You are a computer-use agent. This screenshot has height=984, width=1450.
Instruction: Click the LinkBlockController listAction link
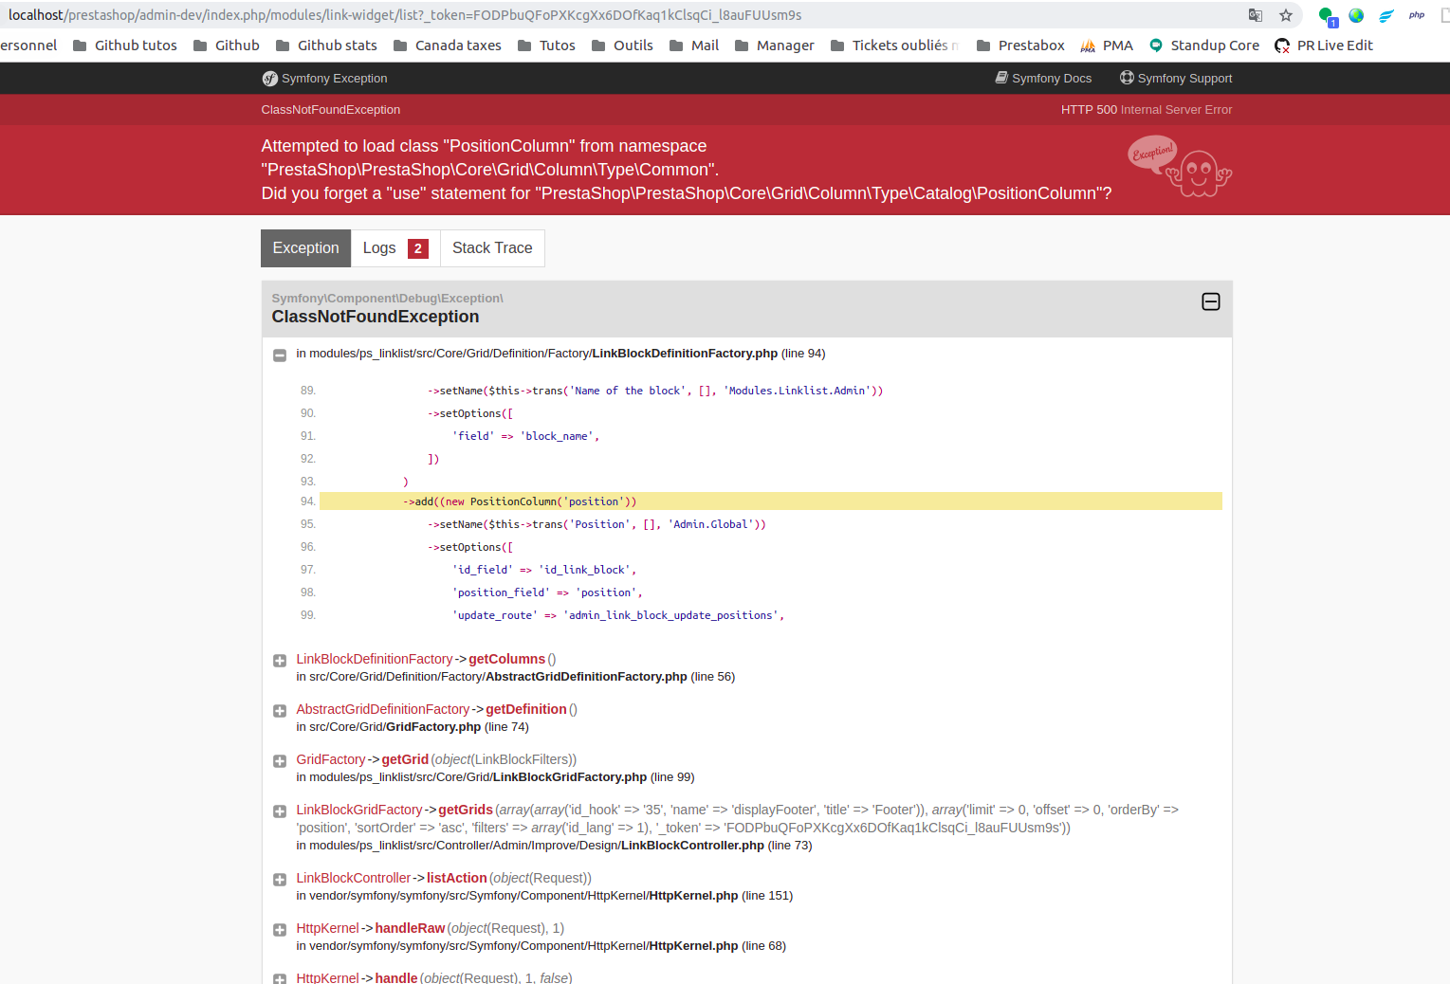pyautogui.click(x=456, y=878)
